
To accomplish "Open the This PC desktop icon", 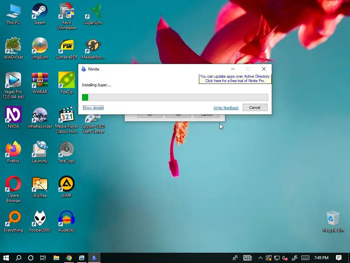I will point(13,14).
